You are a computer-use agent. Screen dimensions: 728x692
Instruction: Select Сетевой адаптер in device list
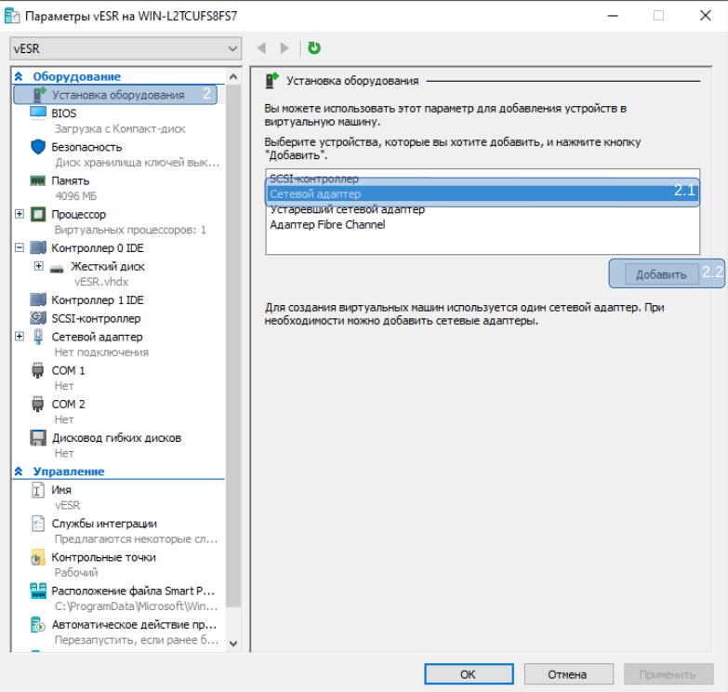click(483, 194)
